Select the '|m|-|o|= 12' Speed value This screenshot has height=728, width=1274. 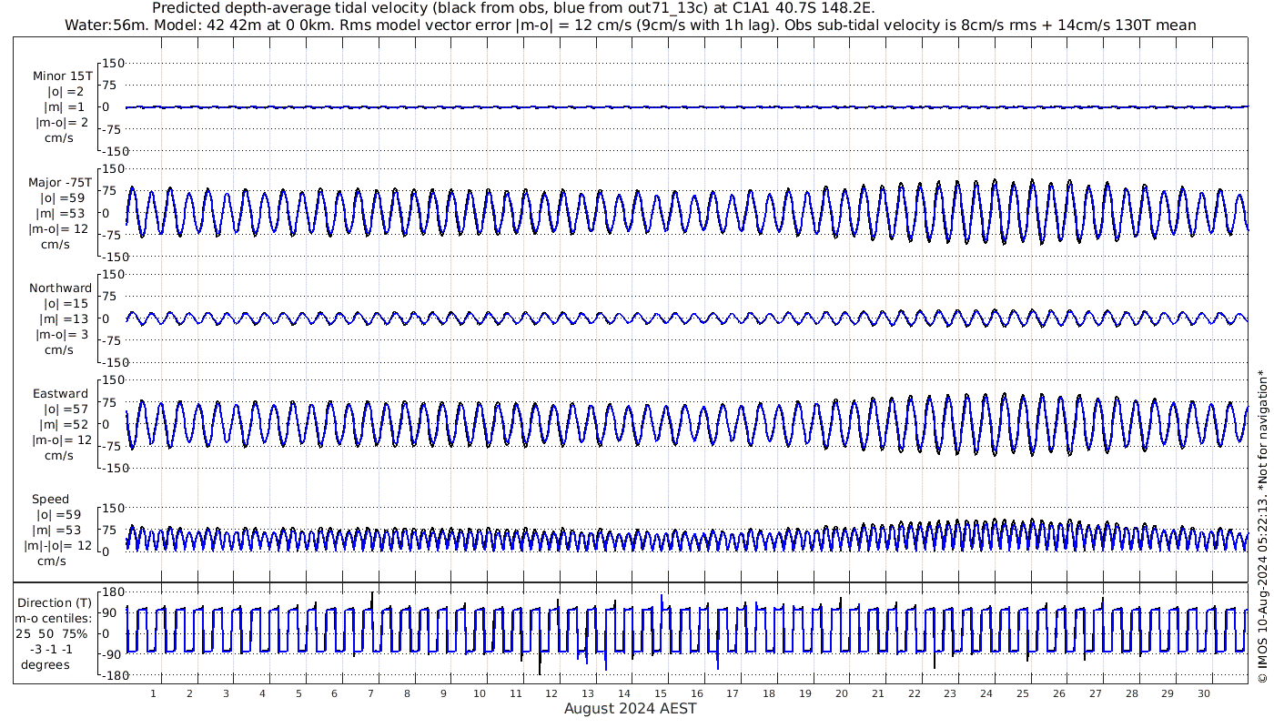pos(58,546)
